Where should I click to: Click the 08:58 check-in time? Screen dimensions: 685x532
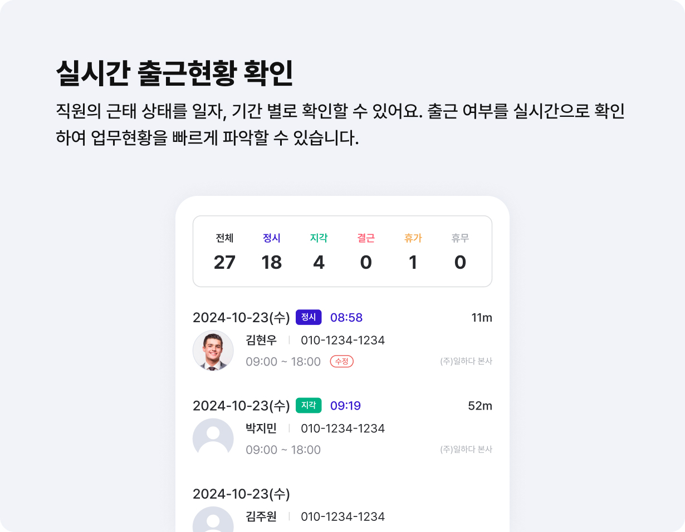[346, 318]
